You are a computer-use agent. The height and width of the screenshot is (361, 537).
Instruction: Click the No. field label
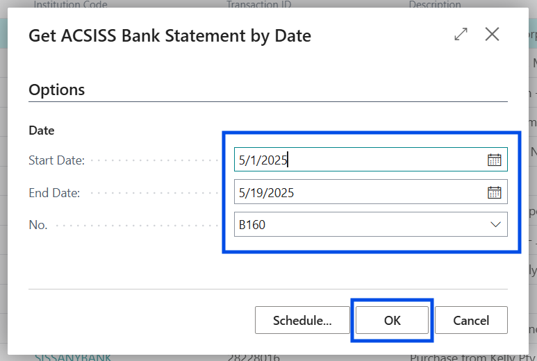[38, 225]
